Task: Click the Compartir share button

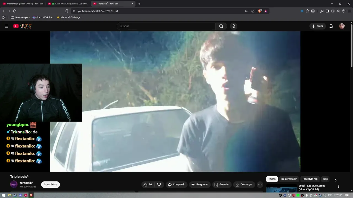Action: click(176, 185)
